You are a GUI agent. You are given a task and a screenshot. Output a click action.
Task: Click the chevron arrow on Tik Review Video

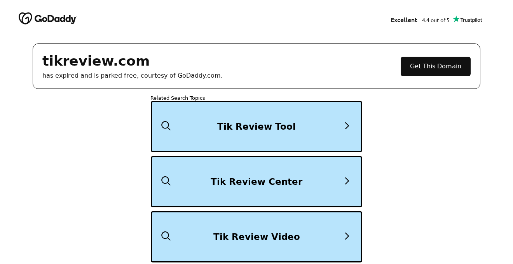coord(347,236)
